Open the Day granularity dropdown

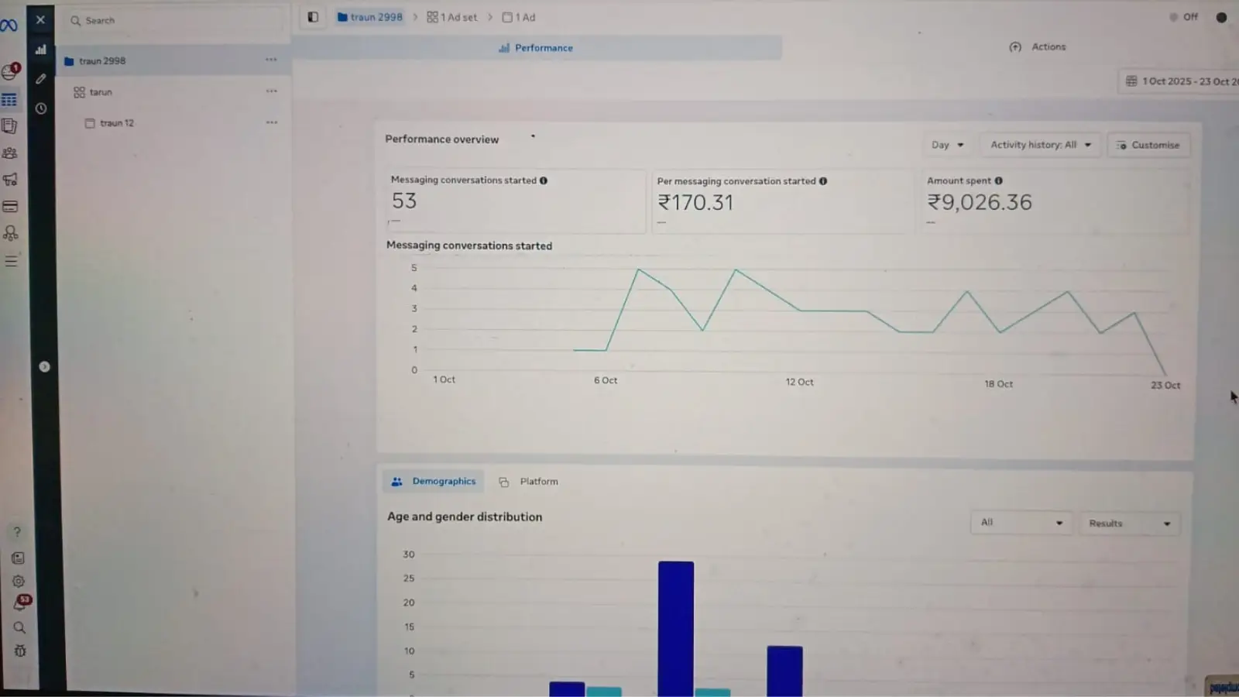click(x=947, y=145)
